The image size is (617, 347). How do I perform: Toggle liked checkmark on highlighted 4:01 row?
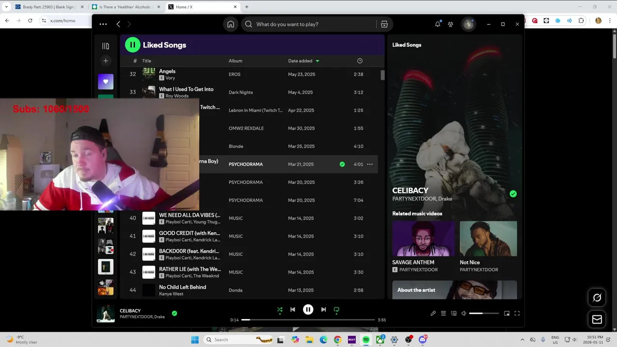point(342,164)
